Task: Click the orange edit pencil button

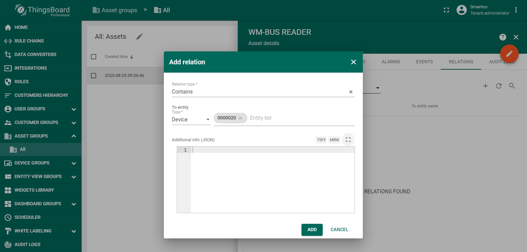Action: pyautogui.click(x=509, y=54)
